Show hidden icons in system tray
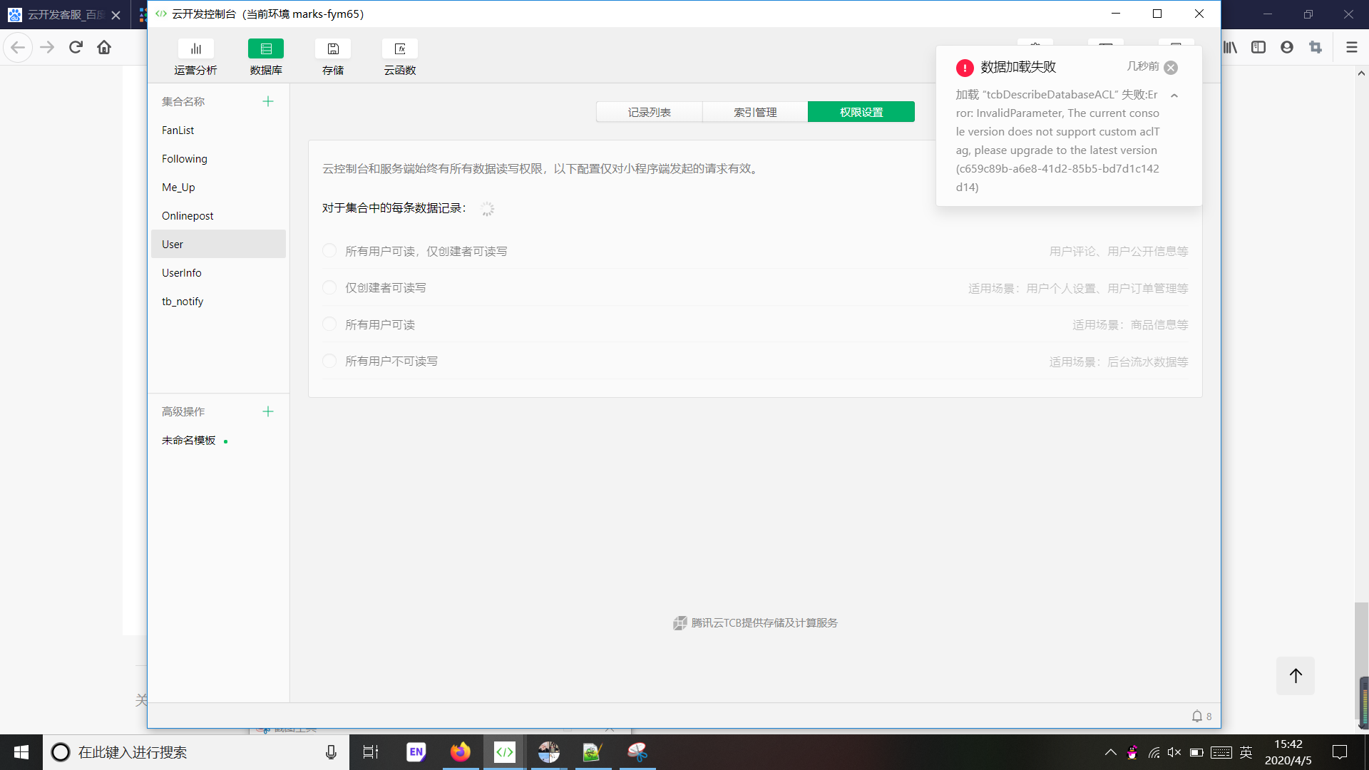The width and height of the screenshot is (1369, 770). (1110, 752)
